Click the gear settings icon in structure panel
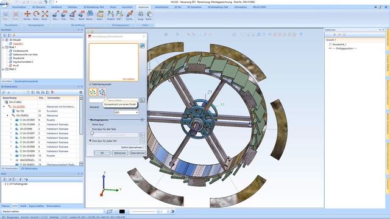The image size is (390, 219). [x=80, y=92]
